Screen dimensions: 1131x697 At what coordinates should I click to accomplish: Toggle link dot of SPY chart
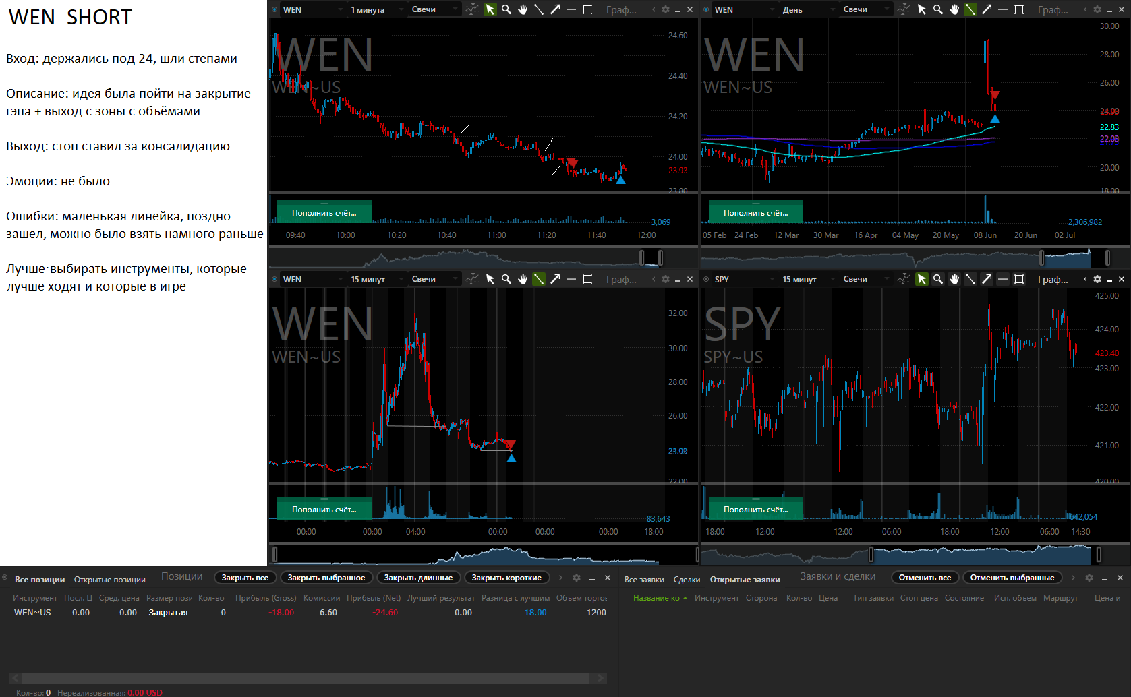(x=706, y=279)
